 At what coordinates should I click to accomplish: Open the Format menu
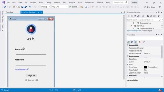[57, 2]
